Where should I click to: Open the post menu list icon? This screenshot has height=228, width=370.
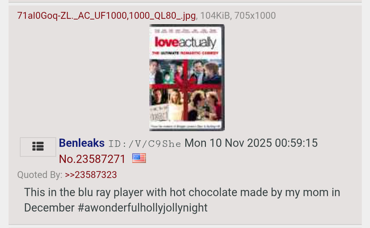click(38, 147)
